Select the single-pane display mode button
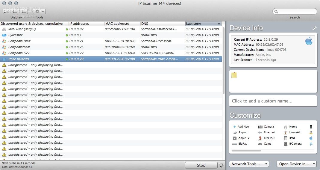320x170 pixels. (15, 11)
